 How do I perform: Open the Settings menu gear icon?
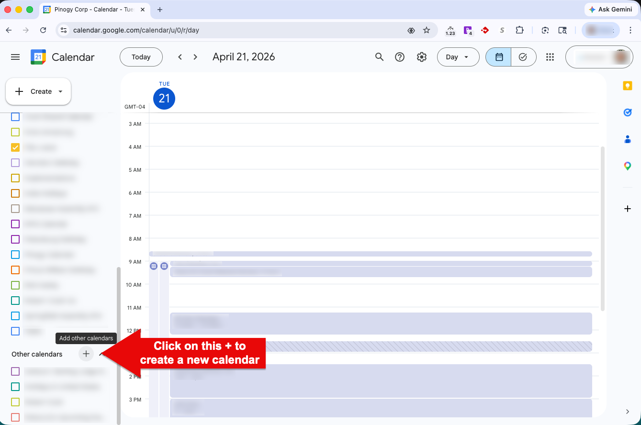tap(422, 57)
